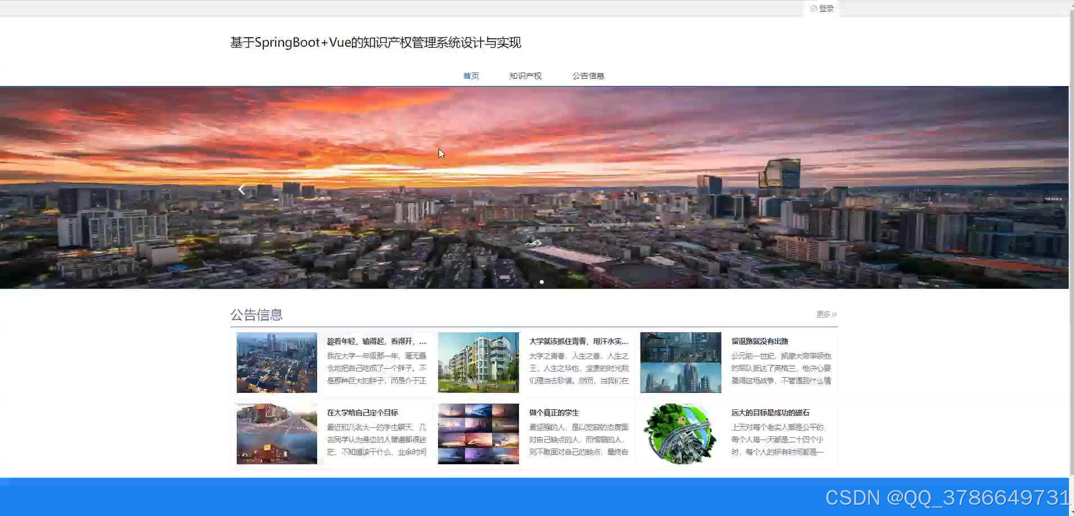The height and width of the screenshot is (516, 1074).
Task: Open the thumbnail for 趁着年轻，输得起 article
Action: 276,362
